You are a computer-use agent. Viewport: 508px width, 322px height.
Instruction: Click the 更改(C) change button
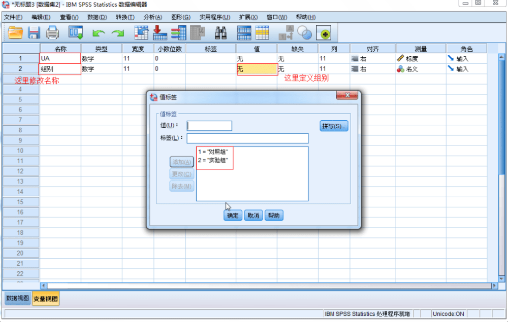coord(182,174)
